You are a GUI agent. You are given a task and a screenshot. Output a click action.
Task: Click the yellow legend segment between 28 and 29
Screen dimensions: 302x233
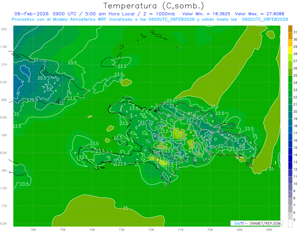pos(290,50)
